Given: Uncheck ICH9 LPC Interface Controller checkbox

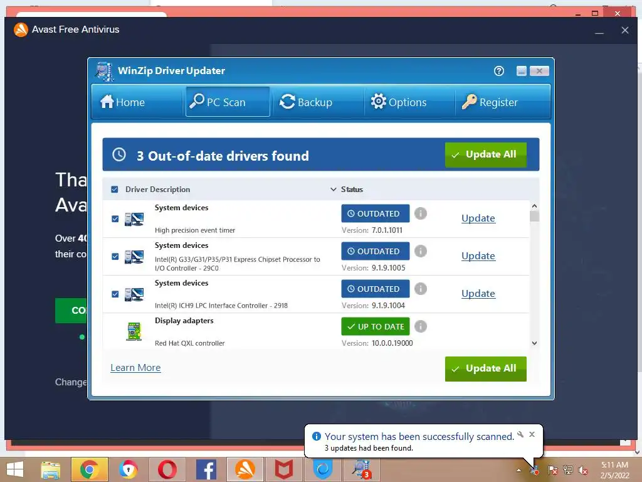Looking at the screenshot, I should coord(115,294).
